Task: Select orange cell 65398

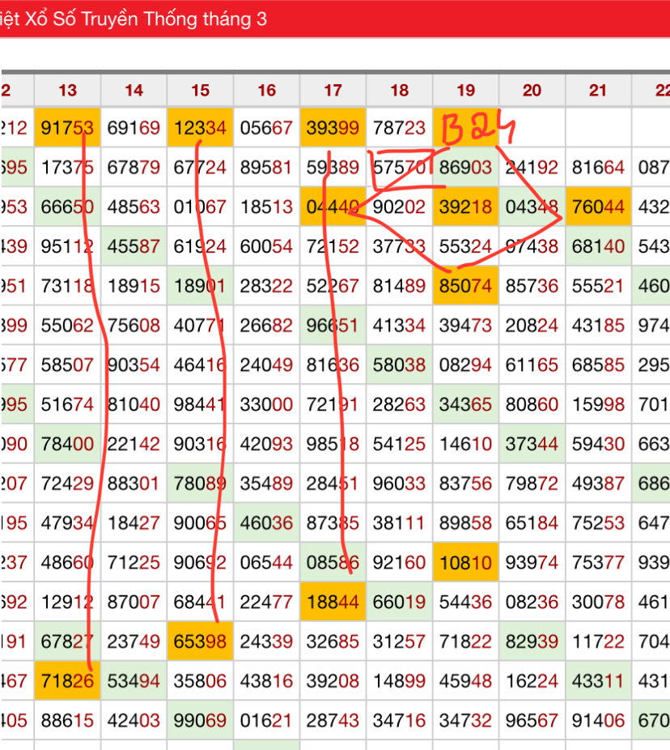Action: click(x=200, y=641)
